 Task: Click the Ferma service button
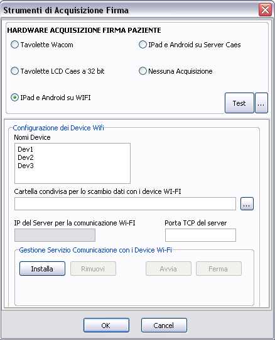click(x=218, y=269)
